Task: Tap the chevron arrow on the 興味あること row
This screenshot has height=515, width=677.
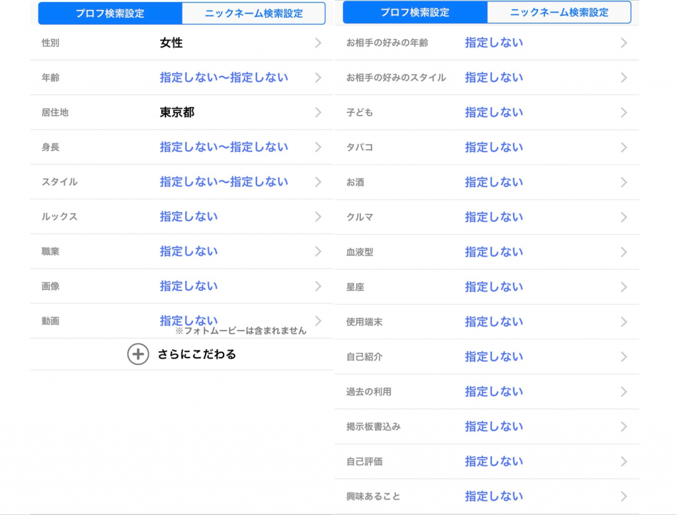Action: coord(623,496)
